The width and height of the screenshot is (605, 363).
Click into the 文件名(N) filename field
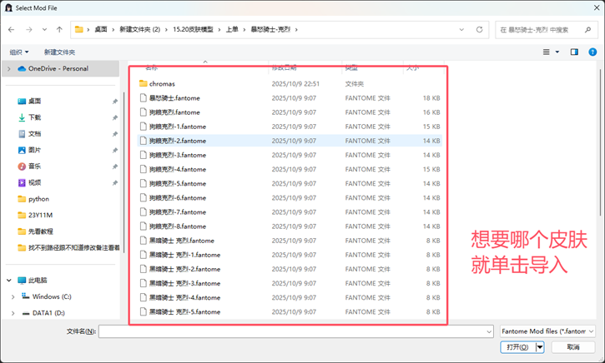(x=295, y=331)
